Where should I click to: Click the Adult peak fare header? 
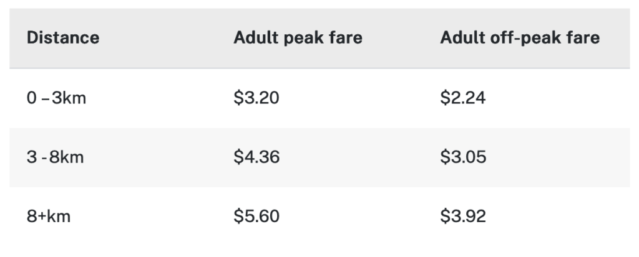(x=298, y=38)
